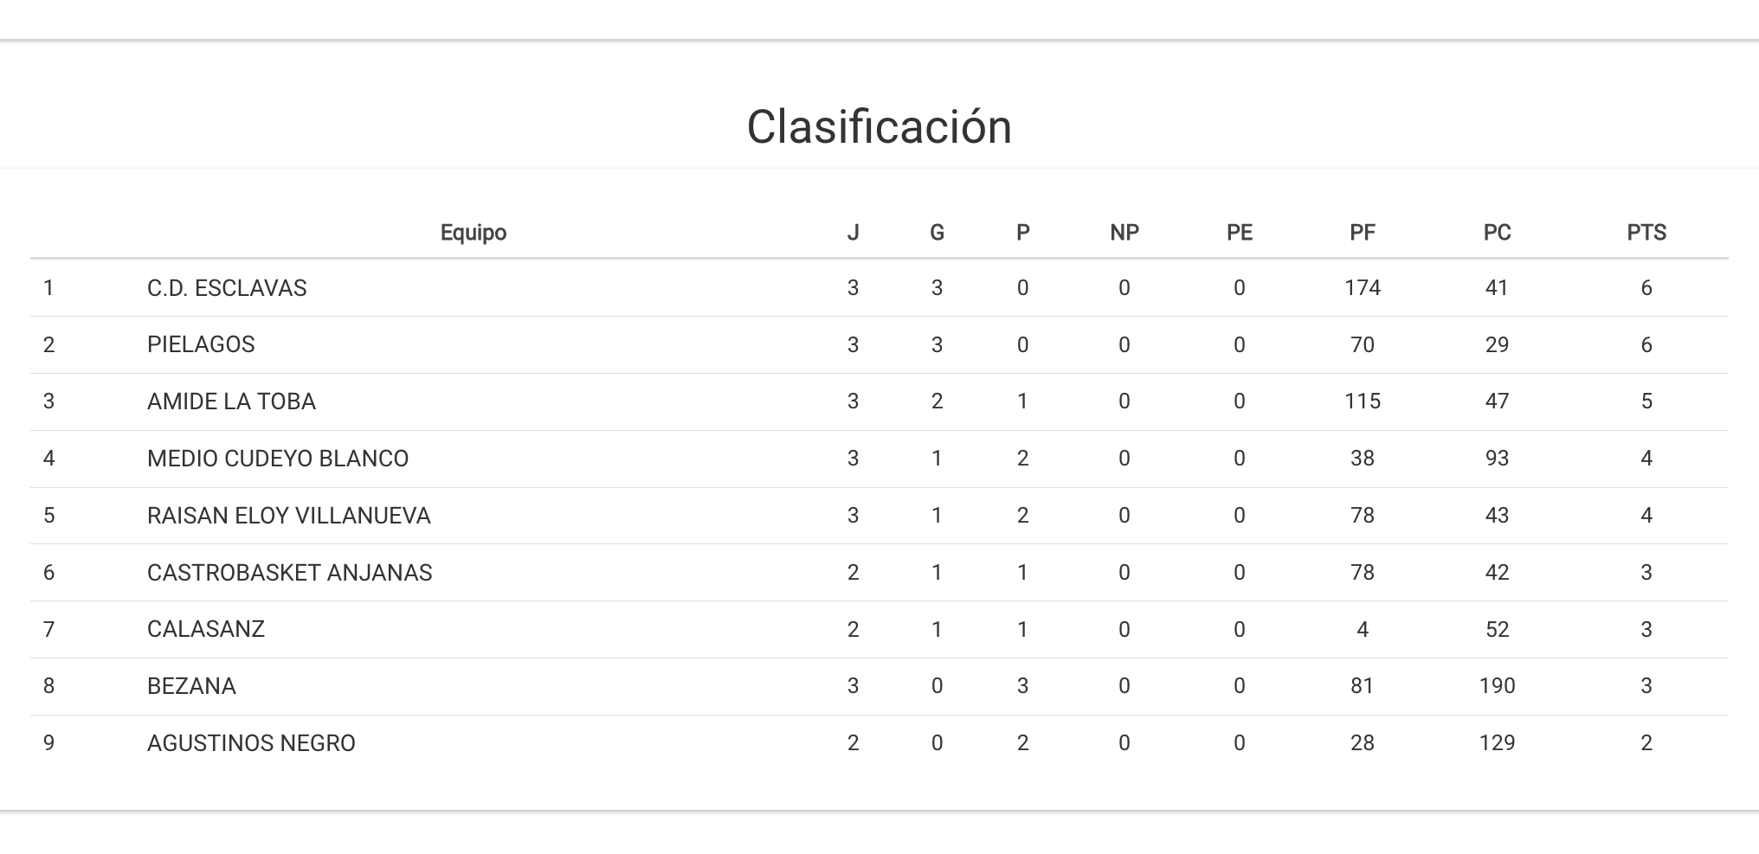Open CASTROBASKET ANJANAS team entry
The image size is (1759, 854).
289,573
